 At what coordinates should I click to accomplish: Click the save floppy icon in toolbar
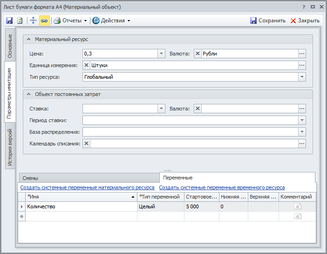(x=9, y=21)
